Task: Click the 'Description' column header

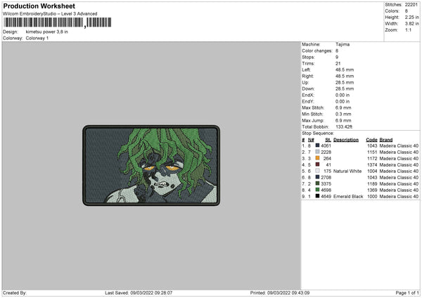Action: pyautogui.click(x=346, y=140)
